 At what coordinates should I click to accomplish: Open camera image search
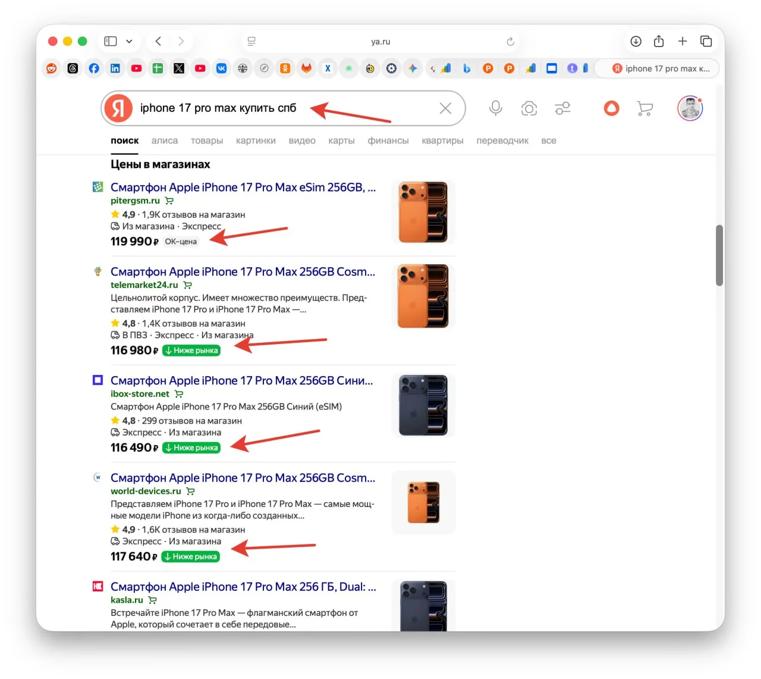(x=529, y=108)
